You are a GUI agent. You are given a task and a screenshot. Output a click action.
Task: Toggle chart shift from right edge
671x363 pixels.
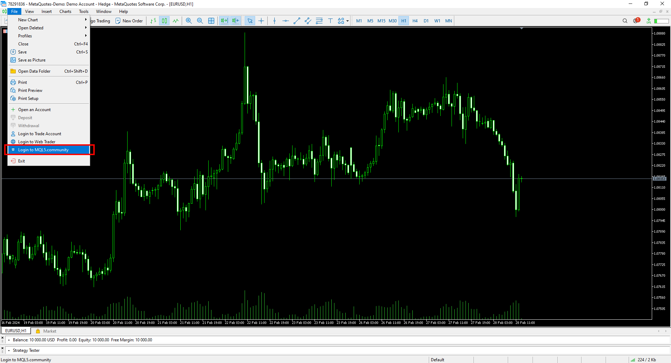(x=236, y=21)
